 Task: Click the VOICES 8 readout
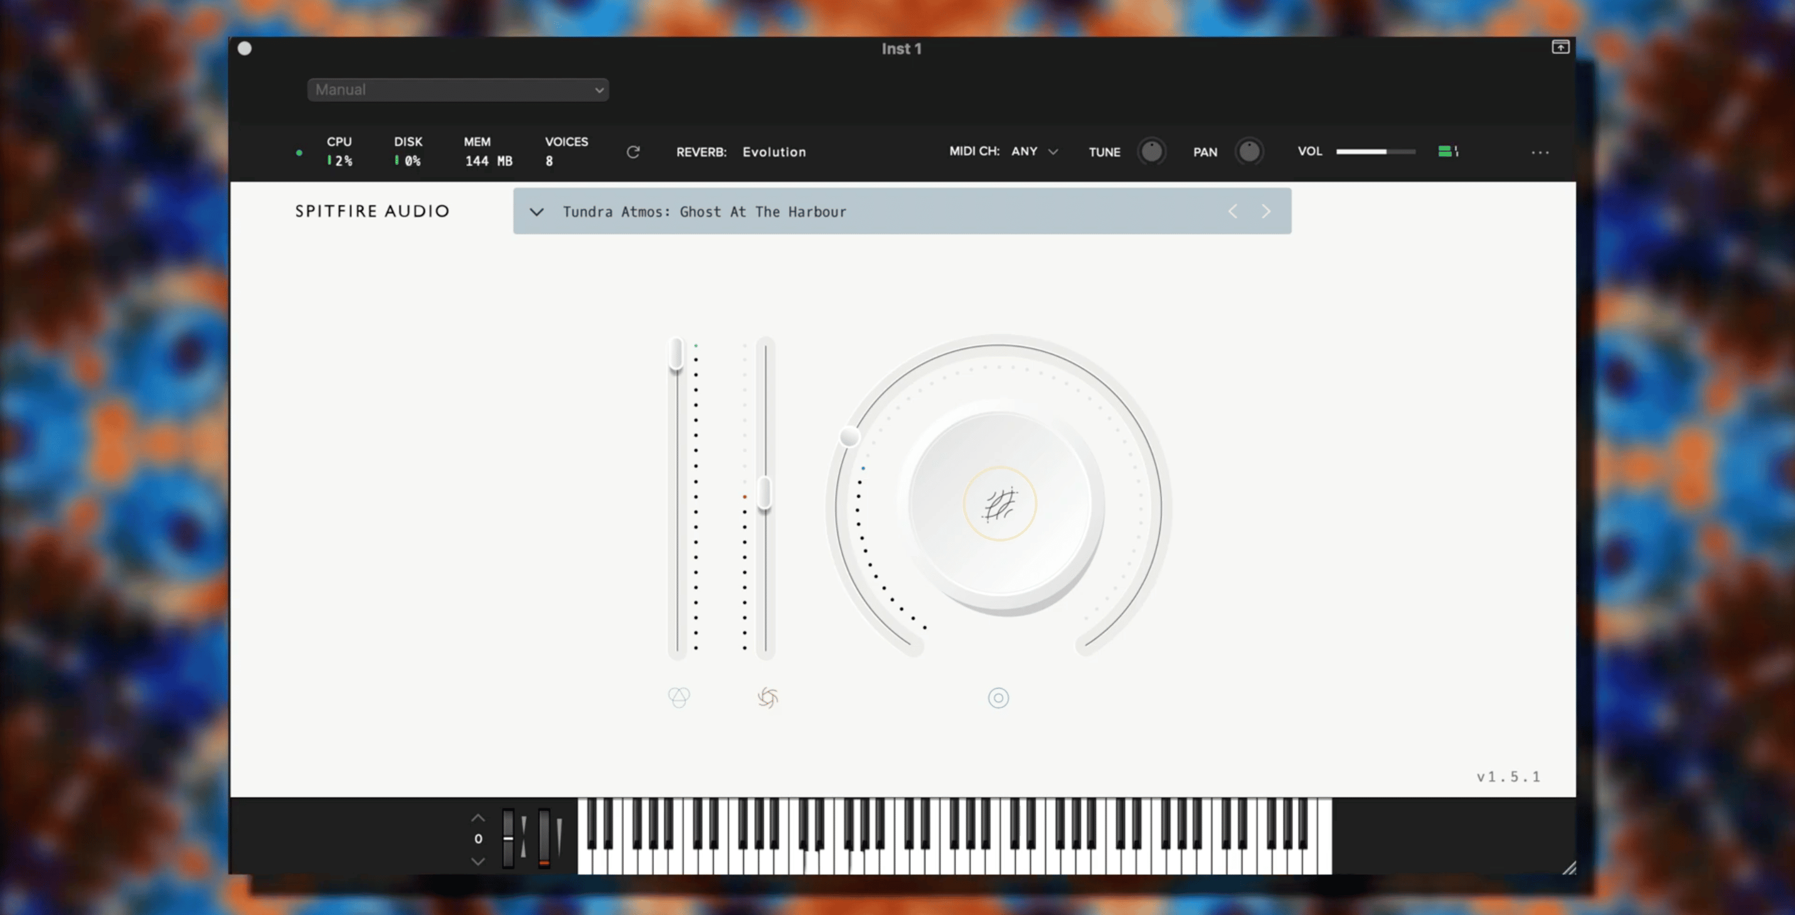click(566, 151)
